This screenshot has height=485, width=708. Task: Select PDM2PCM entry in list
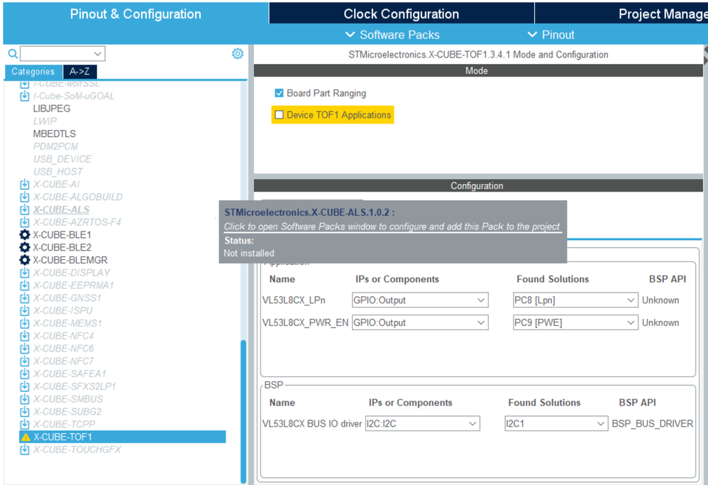coord(55,146)
